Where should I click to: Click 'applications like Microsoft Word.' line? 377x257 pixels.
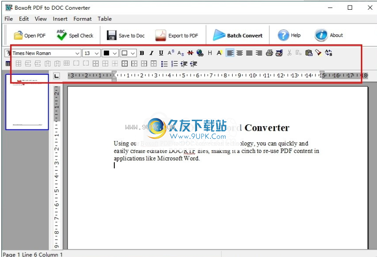[157, 158]
